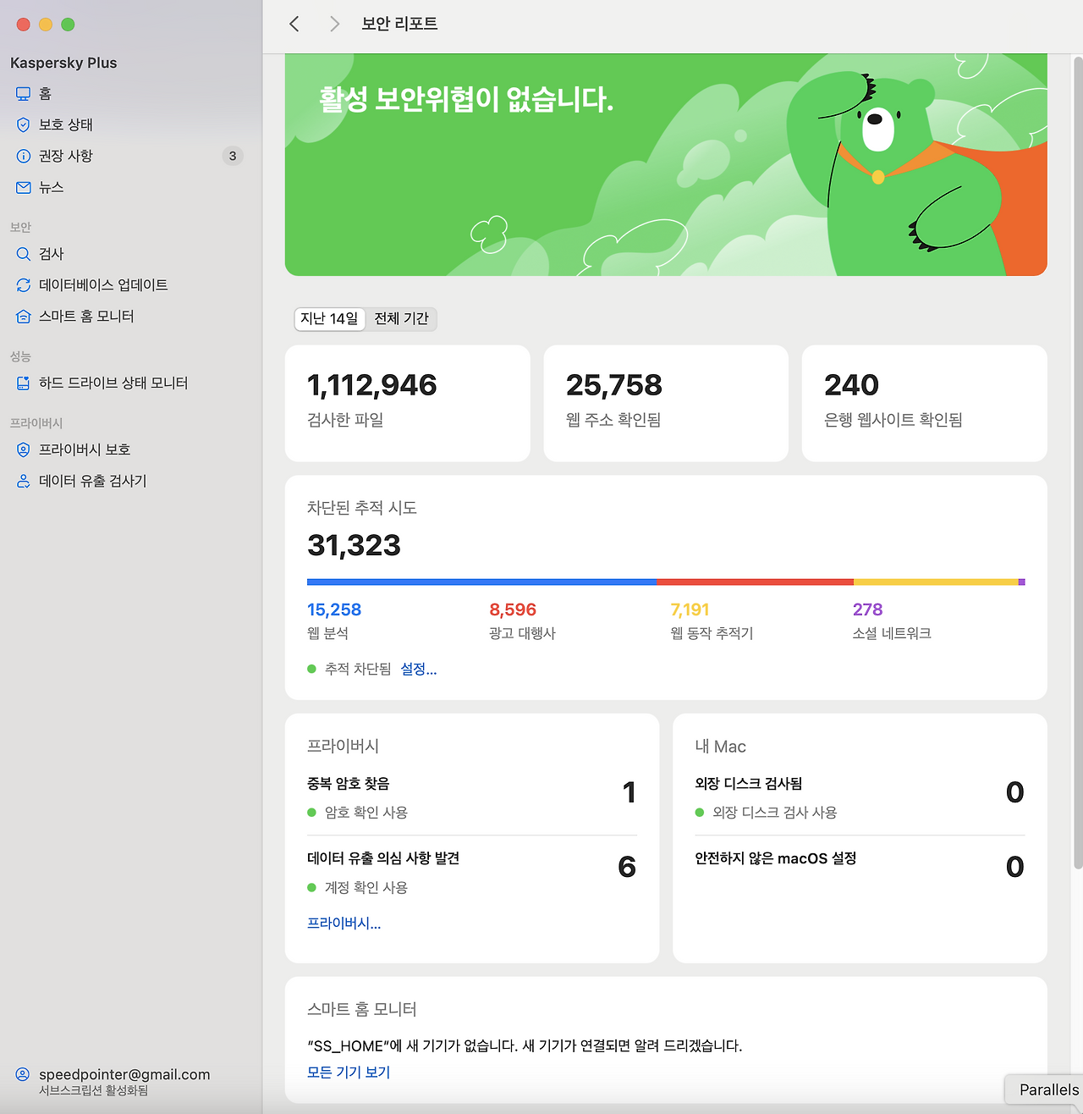Click the 데이터 유출 검사기 person icon

[x=24, y=481]
